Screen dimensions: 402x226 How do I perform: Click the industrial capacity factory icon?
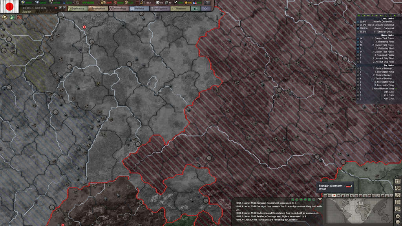coord(77,3)
